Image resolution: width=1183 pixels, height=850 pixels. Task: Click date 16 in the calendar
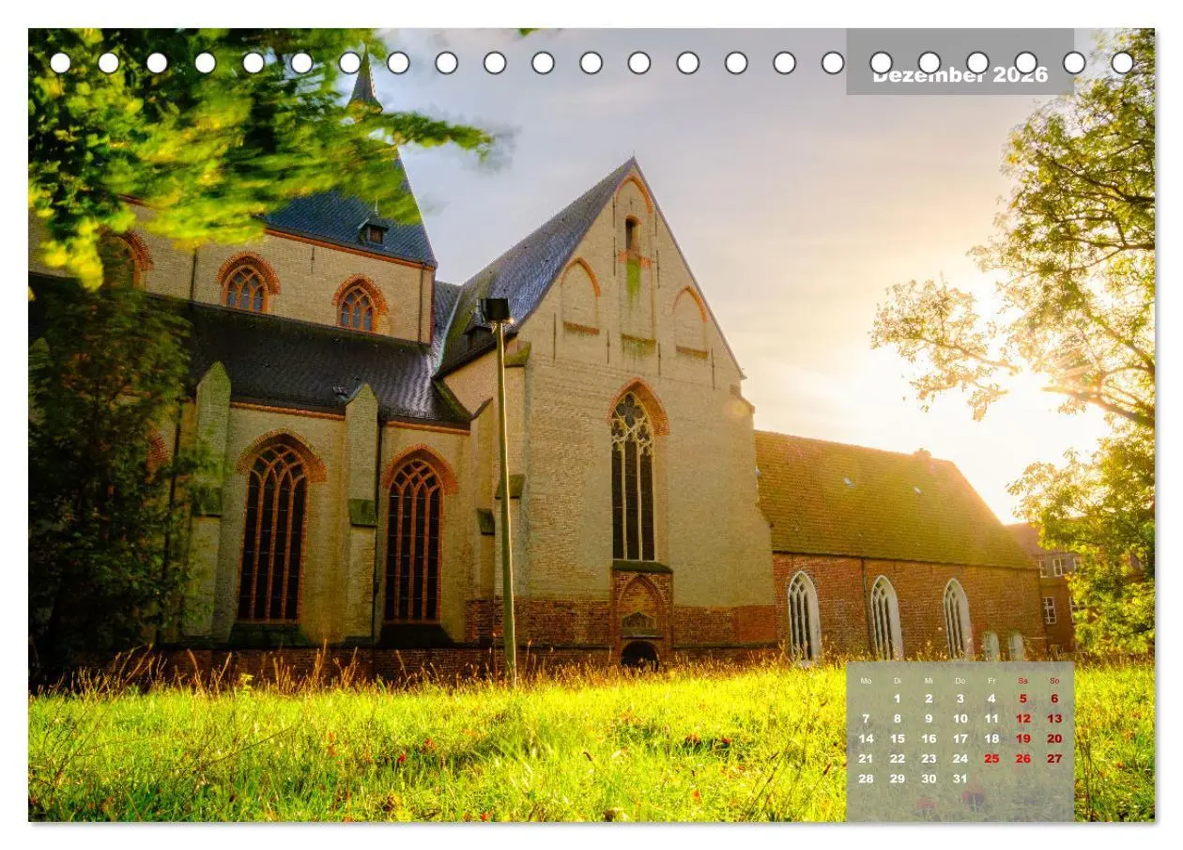[929, 738]
